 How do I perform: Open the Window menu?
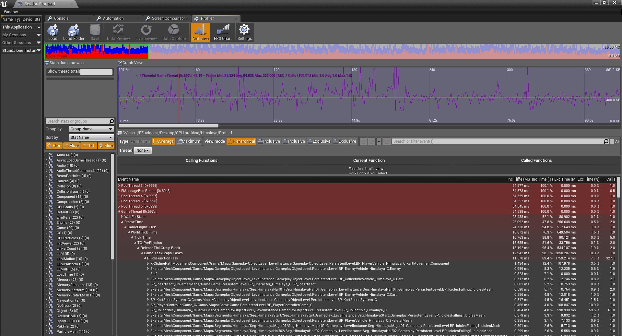coord(11,12)
